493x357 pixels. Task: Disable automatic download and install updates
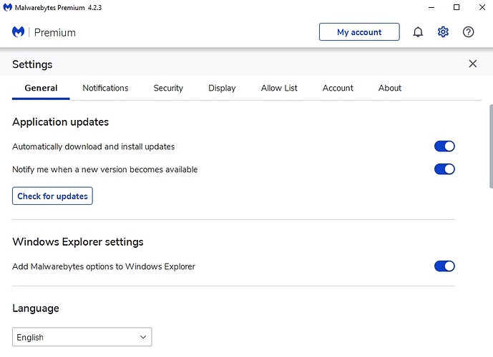point(444,146)
